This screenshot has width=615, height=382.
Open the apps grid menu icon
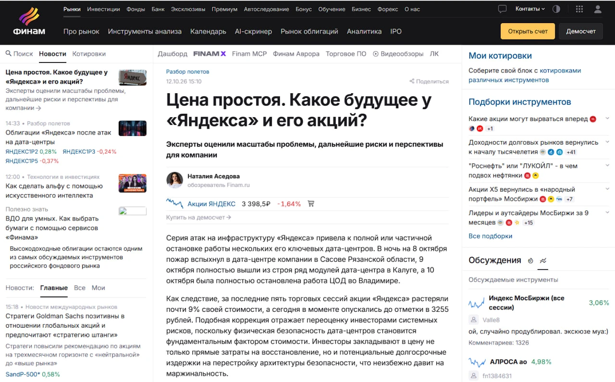pyautogui.click(x=579, y=9)
